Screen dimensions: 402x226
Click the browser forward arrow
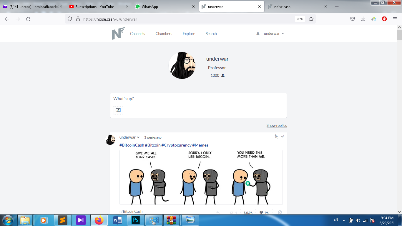18,19
